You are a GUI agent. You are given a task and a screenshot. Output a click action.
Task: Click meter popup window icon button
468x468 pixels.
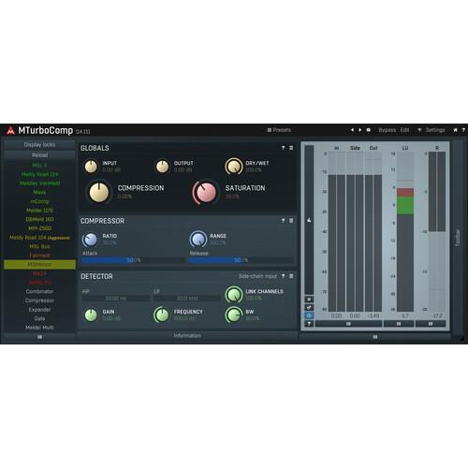[309, 307]
